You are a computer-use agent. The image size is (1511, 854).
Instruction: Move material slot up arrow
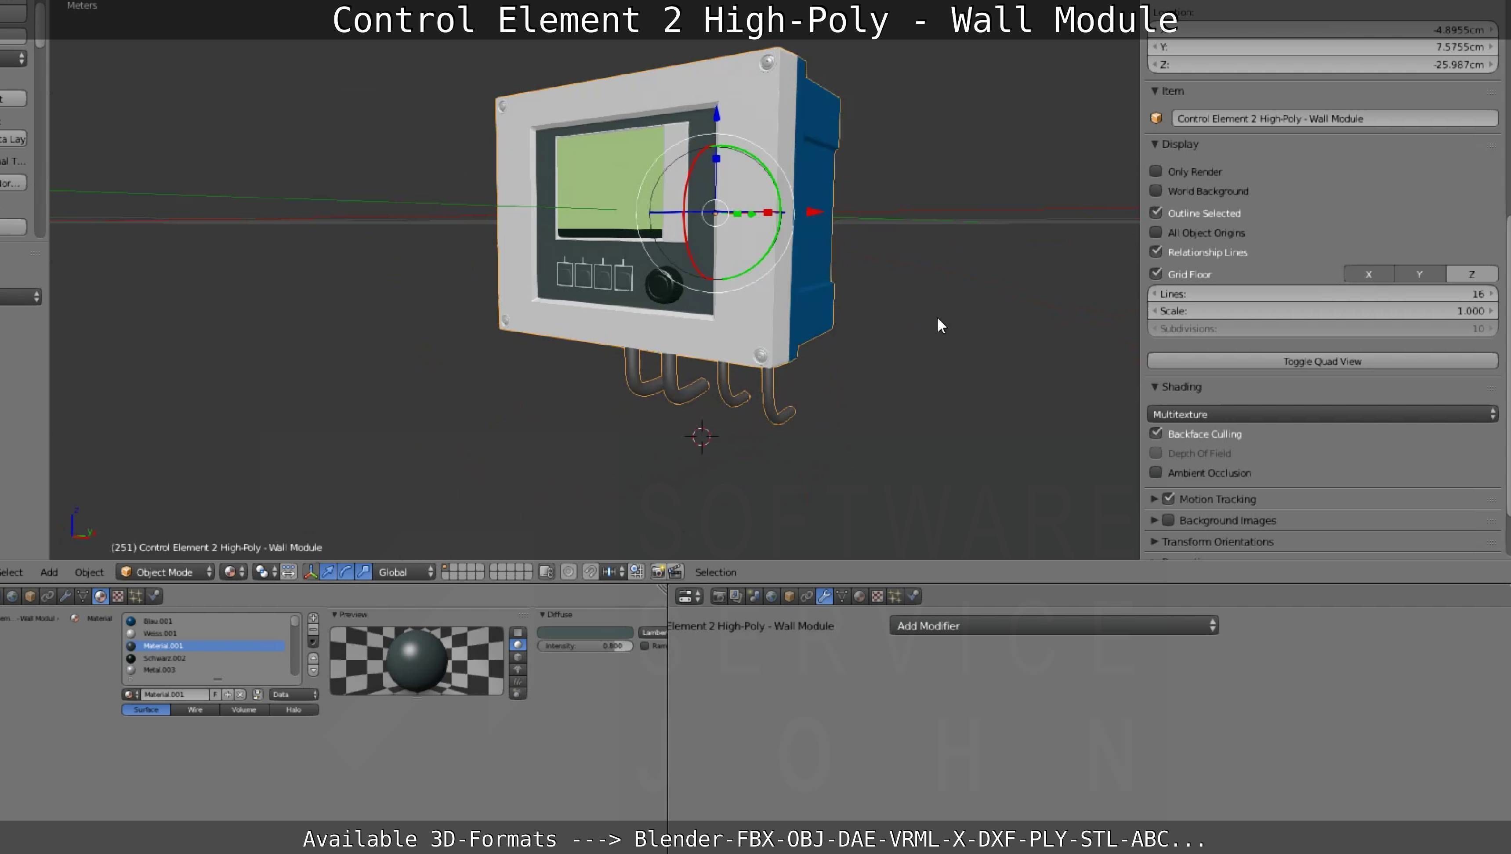(x=313, y=658)
